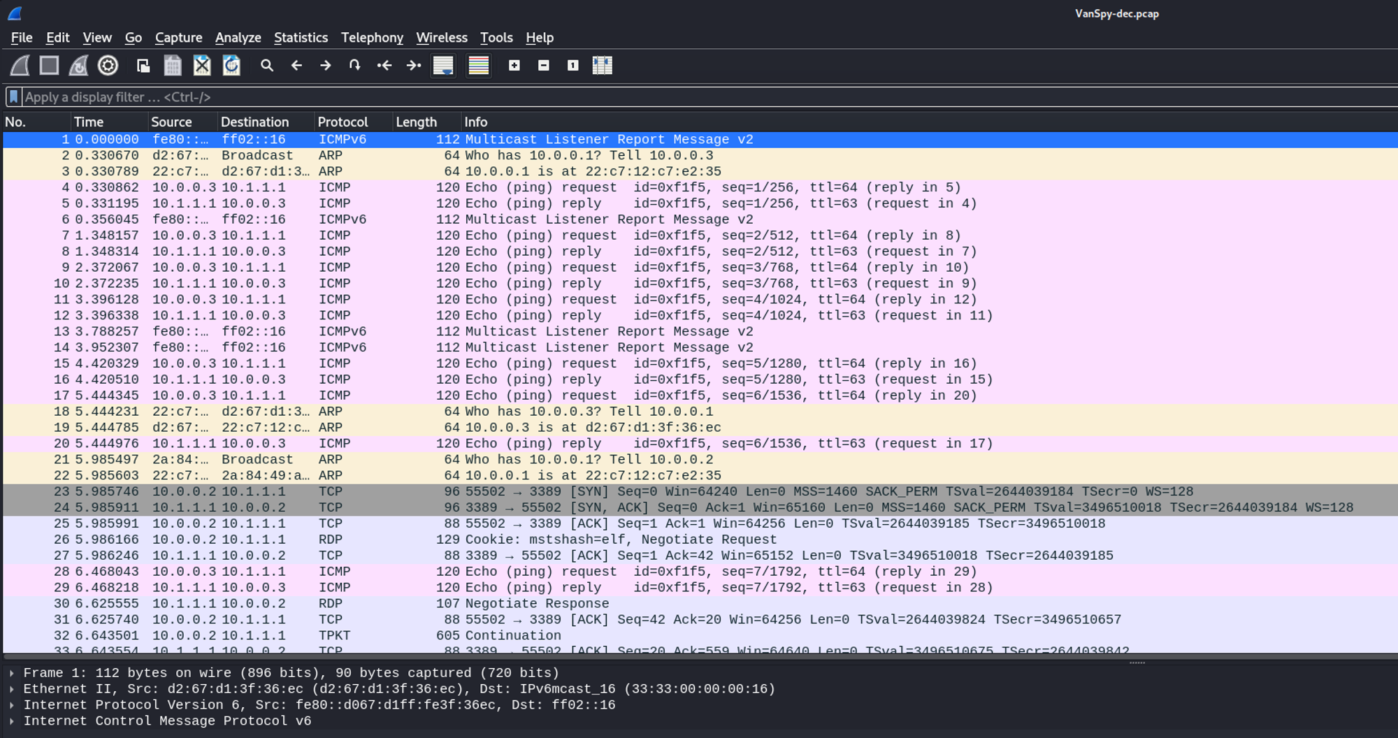Click the display filter input field
The width and height of the screenshot is (1398, 738).
699,97
